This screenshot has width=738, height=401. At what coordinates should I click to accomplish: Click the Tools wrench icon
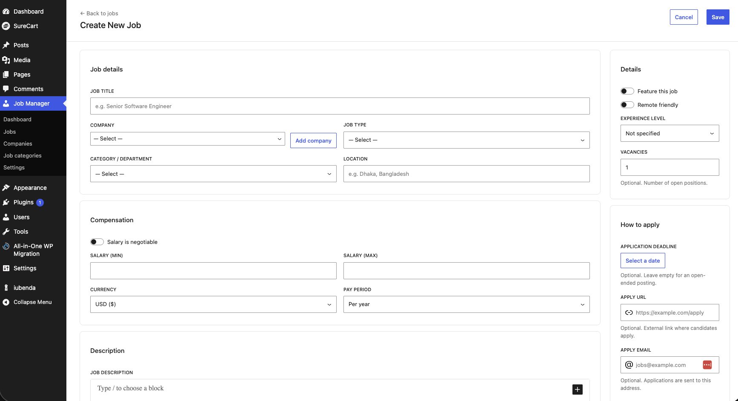(6, 232)
